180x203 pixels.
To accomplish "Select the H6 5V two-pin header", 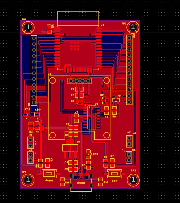I will (129, 157).
